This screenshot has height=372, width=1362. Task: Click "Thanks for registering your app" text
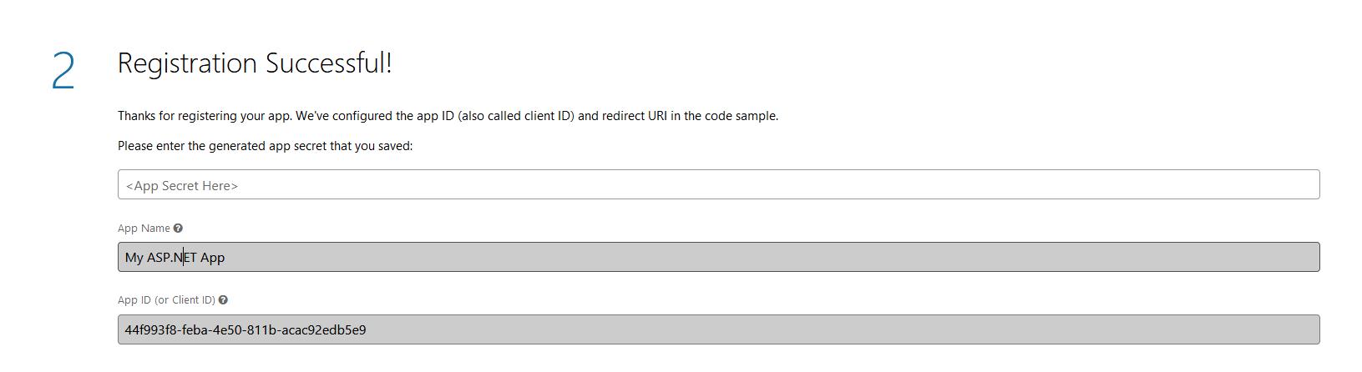pyautogui.click(x=205, y=116)
